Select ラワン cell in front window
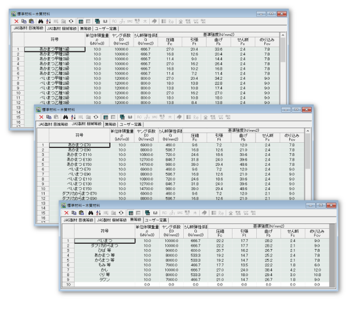 point(105,280)
